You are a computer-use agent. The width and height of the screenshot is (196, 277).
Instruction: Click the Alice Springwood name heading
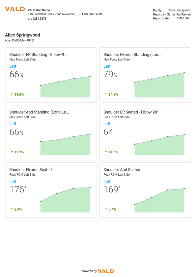click(22, 35)
